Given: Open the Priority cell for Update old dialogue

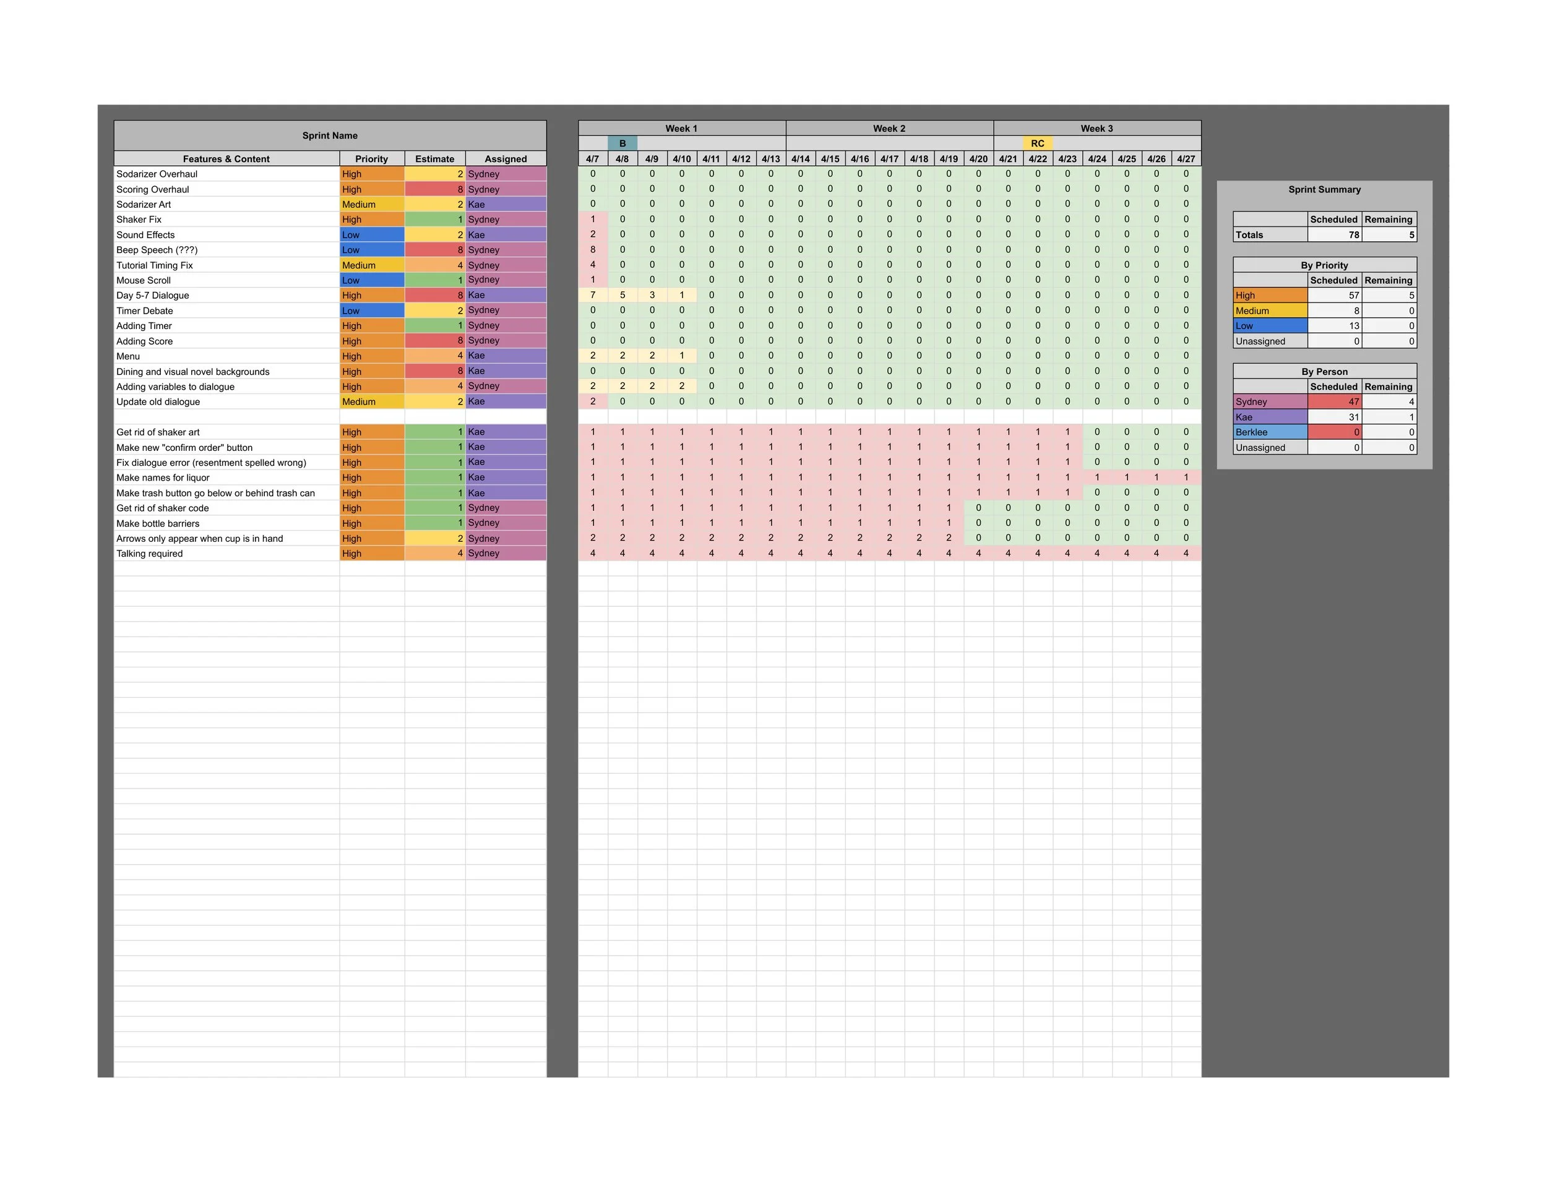Looking at the screenshot, I should (x=371, y=401).
